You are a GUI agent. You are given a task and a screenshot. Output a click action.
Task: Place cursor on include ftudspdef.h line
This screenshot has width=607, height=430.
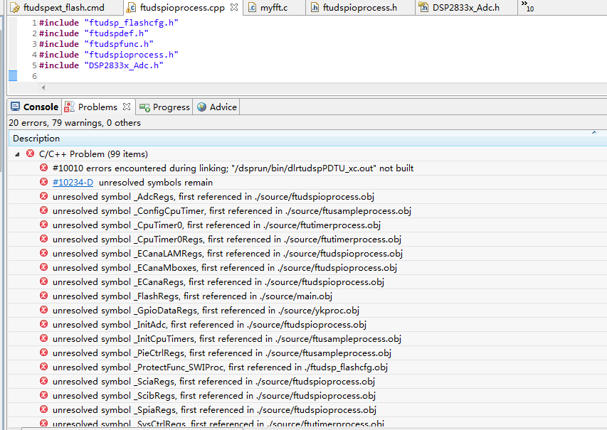94,33
